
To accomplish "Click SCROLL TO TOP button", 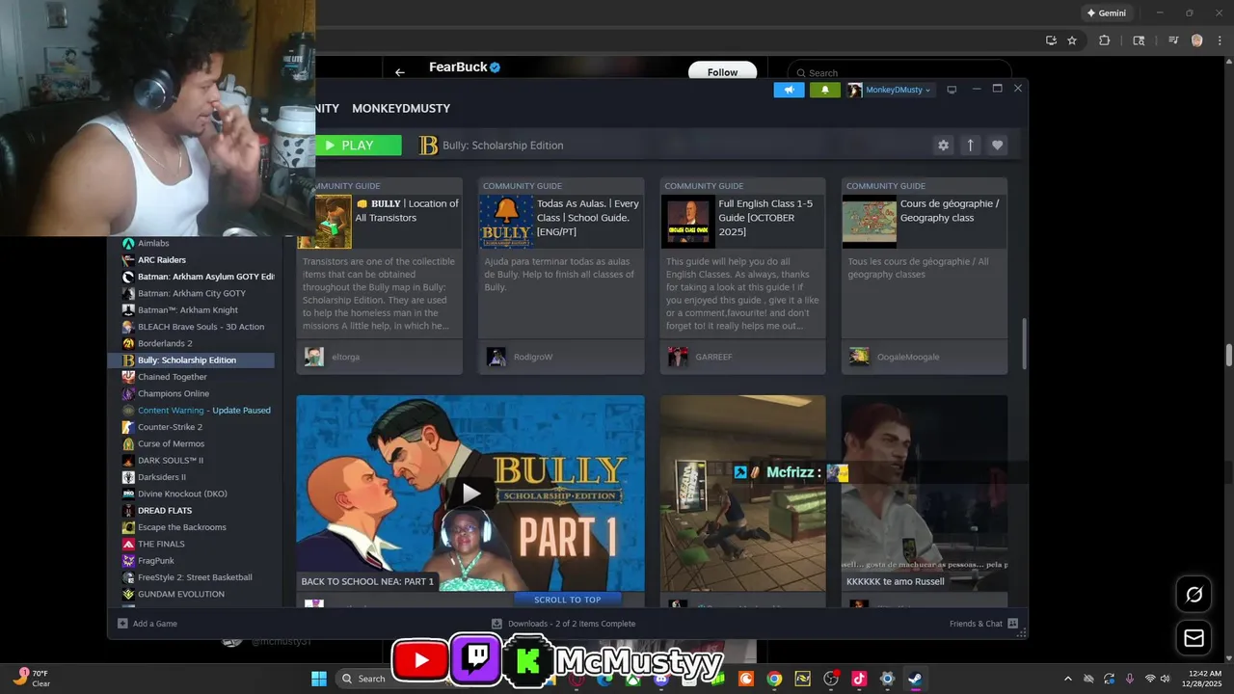I will [x=567, y=600].
